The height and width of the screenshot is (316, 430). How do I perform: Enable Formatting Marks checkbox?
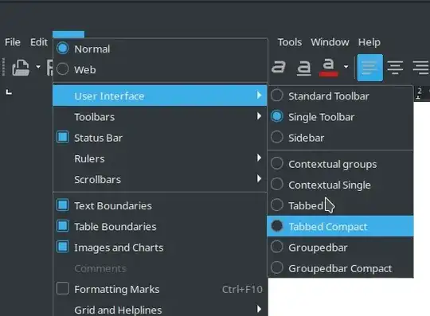coord(63,289)
